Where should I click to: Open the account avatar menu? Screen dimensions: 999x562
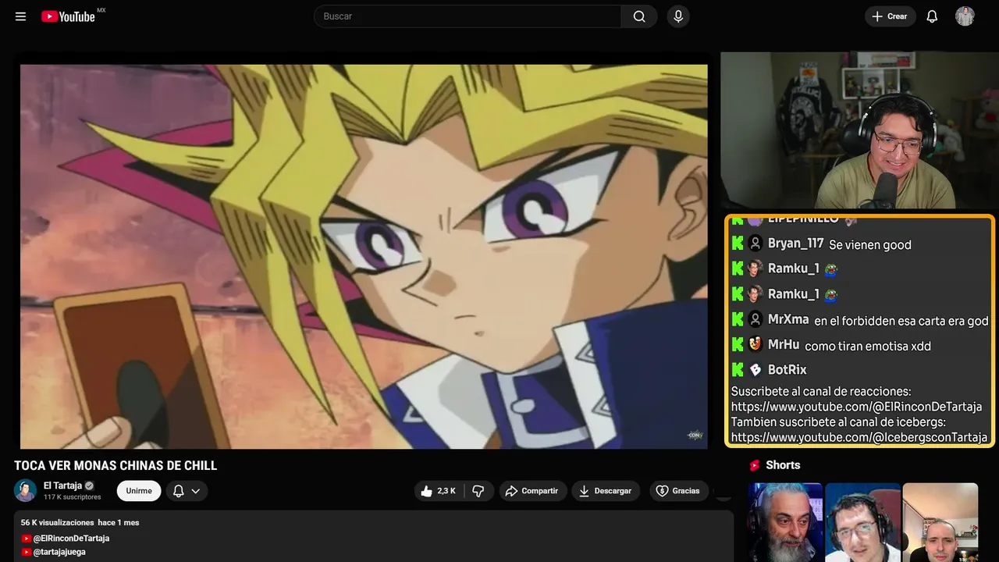coord(965,16)
